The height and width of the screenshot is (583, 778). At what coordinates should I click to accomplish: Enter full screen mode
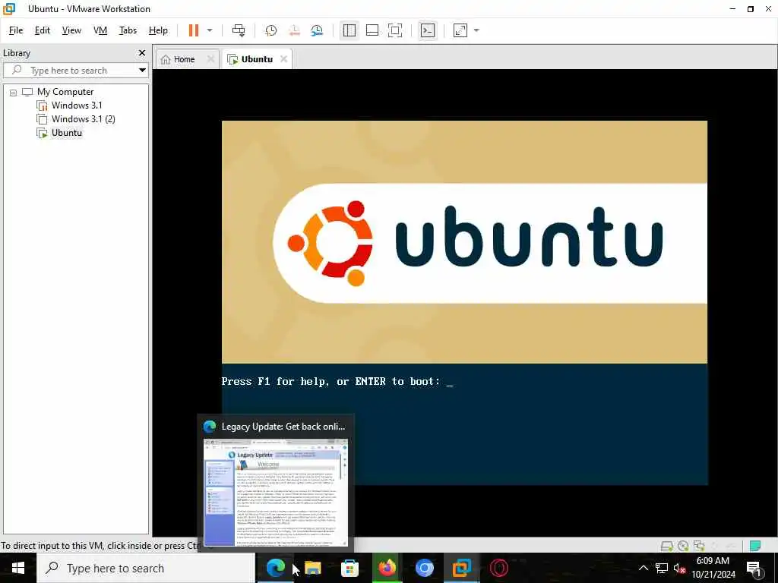pyautogui.click(x=395, y=30)
